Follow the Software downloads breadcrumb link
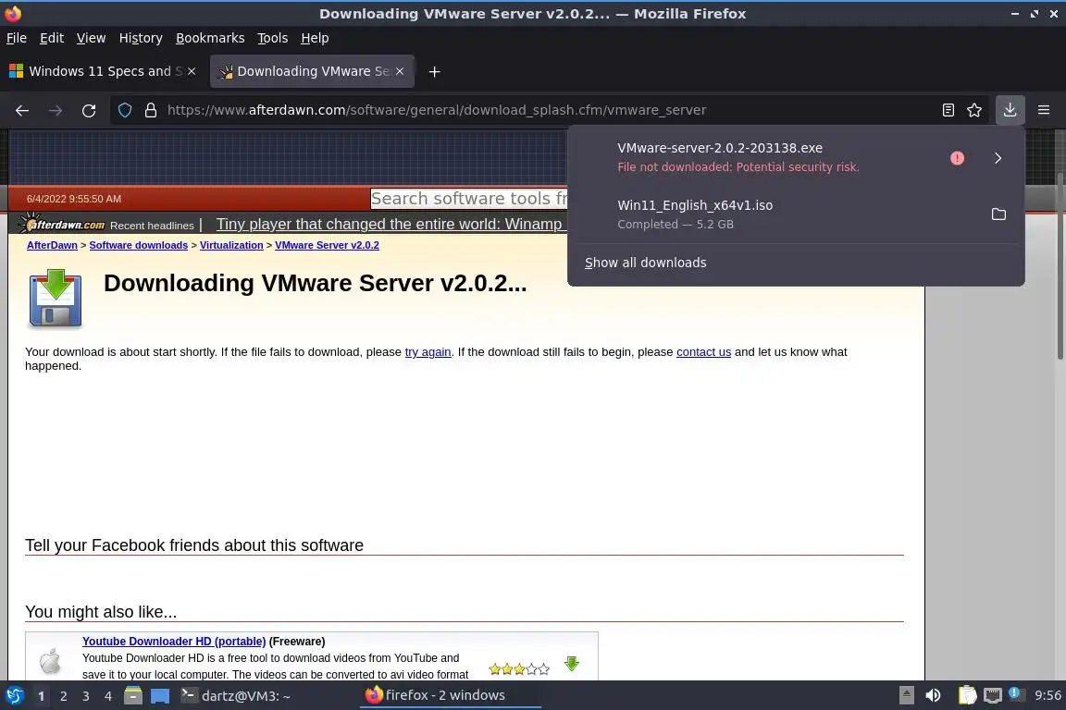Image resolution: width=1066 pixels, height=710 pixels. tap(139, 245)
